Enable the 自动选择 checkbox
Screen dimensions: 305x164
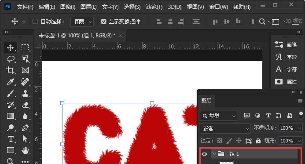coord(35,22)
